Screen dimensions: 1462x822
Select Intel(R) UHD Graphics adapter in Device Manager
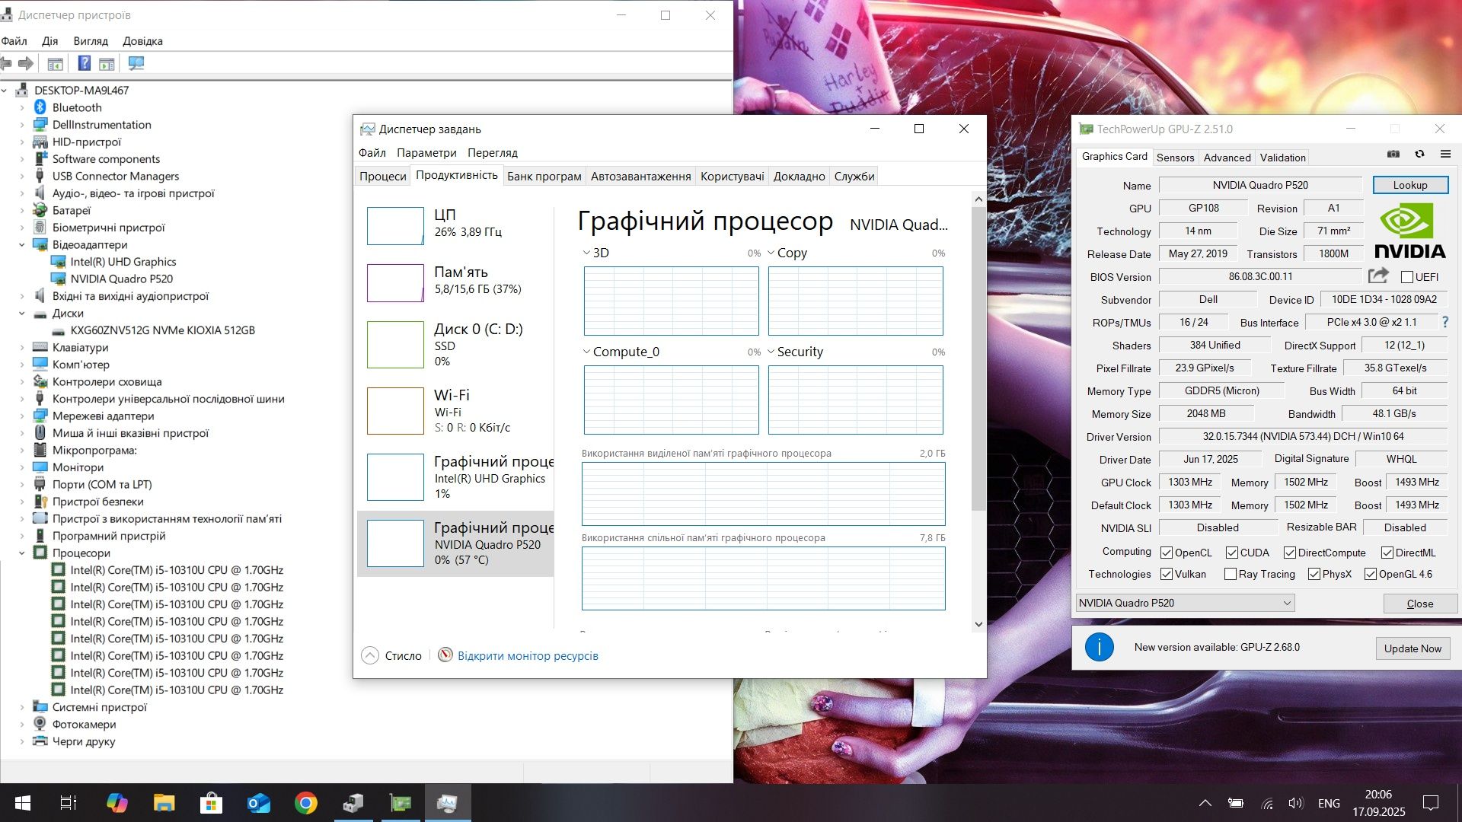[x=123, y=262]
